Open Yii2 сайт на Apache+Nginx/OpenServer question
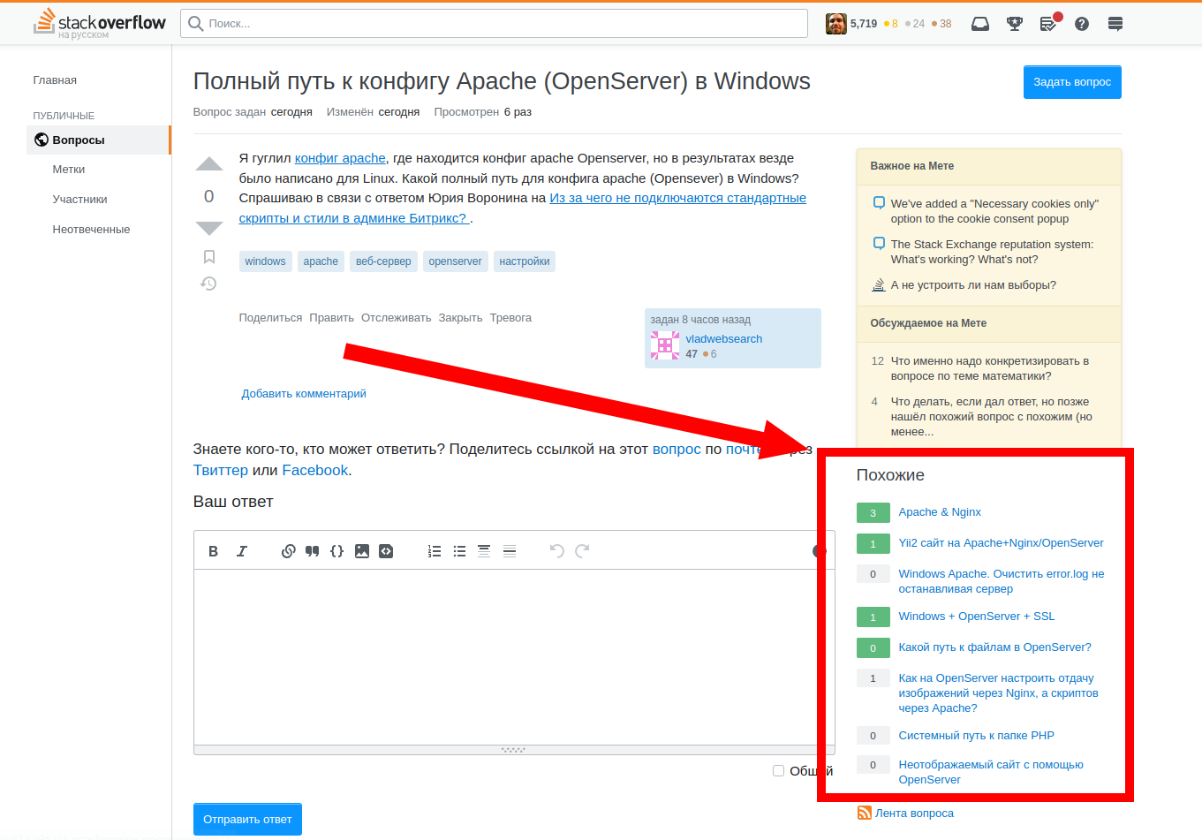Screen dimensions: 1202x840 point(1002,543)
